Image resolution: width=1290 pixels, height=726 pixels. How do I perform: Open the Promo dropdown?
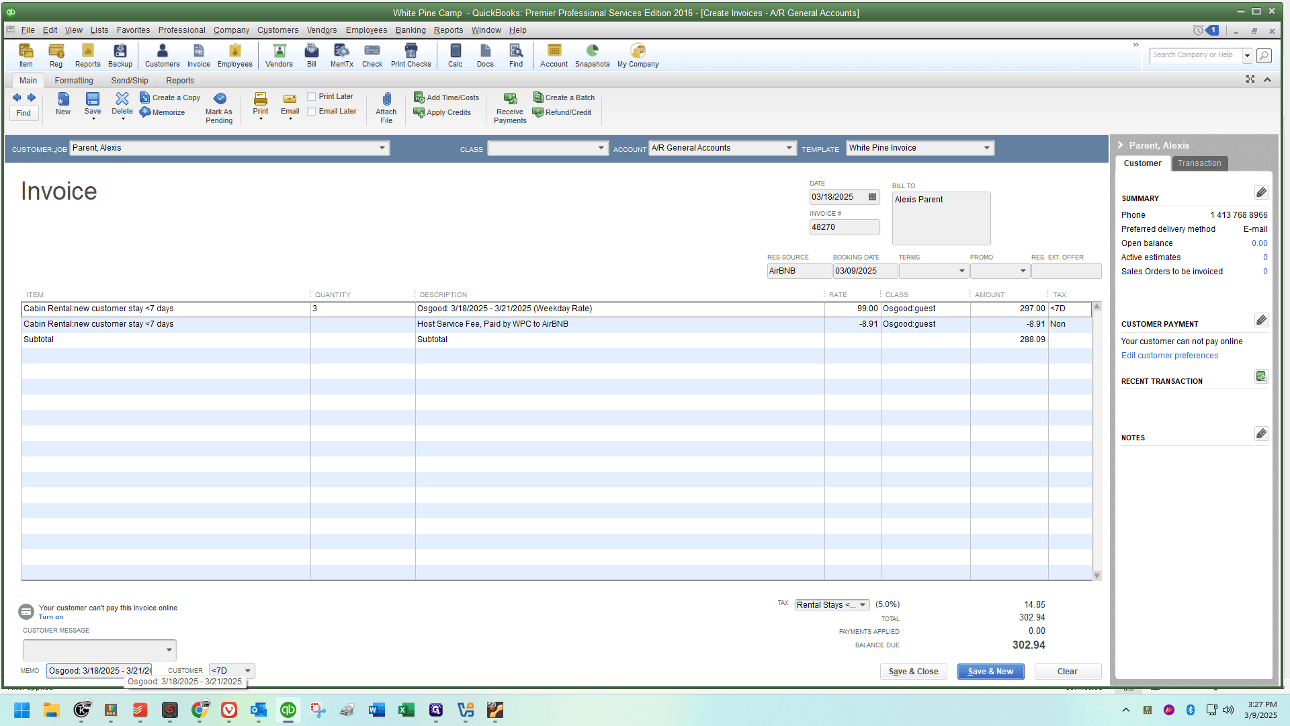(1023, 271)
